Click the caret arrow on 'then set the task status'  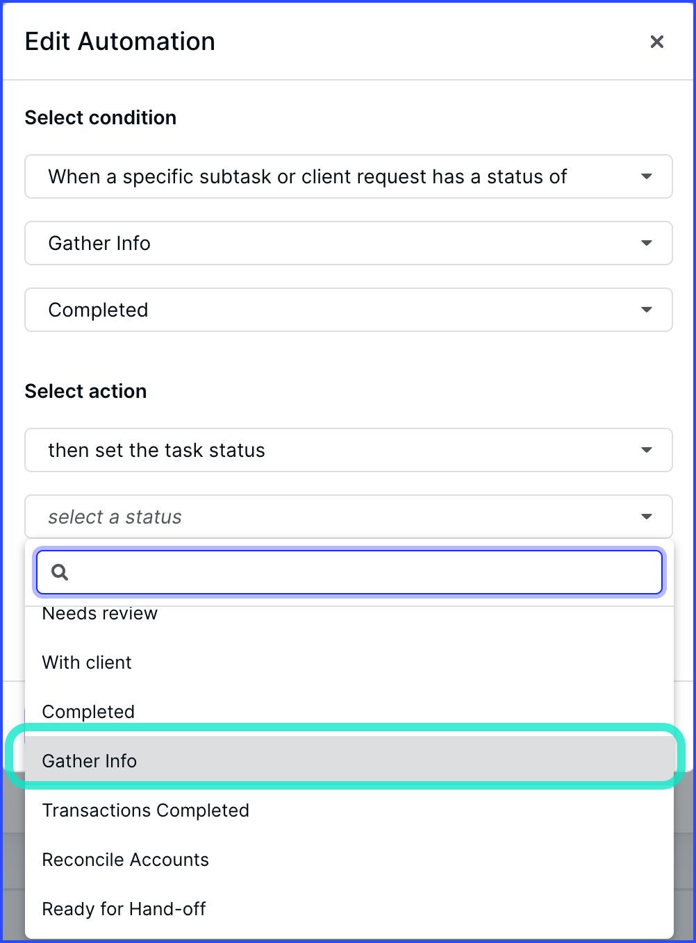point(647,450)
